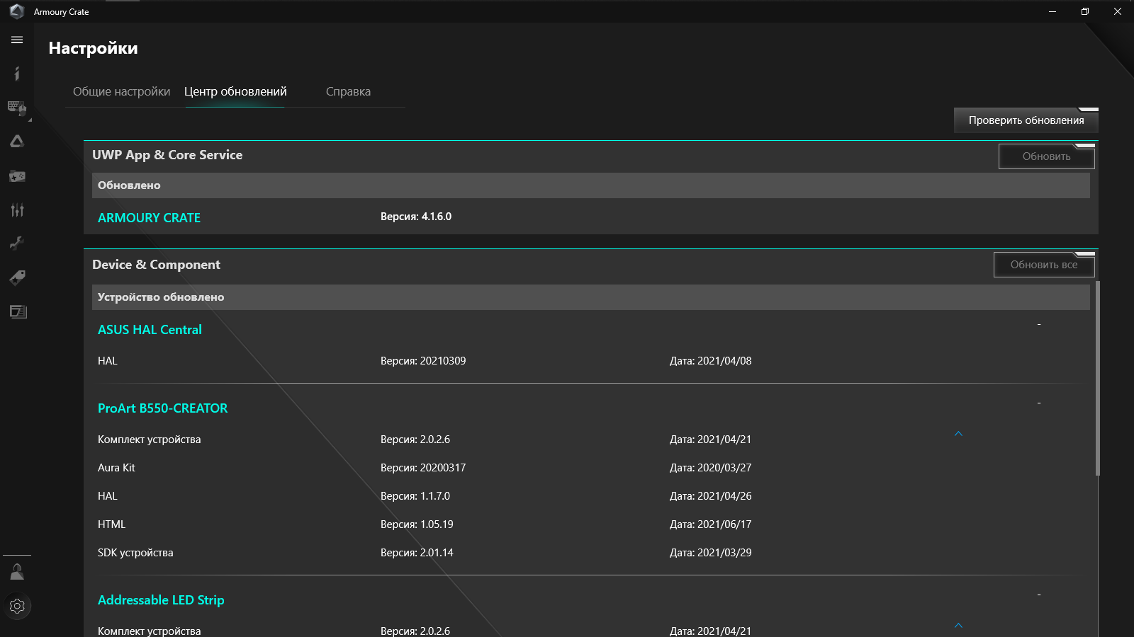Click the Дата: 2021/04/26 value
Screen dimensions: 1134x637
[x=710, y=496]
